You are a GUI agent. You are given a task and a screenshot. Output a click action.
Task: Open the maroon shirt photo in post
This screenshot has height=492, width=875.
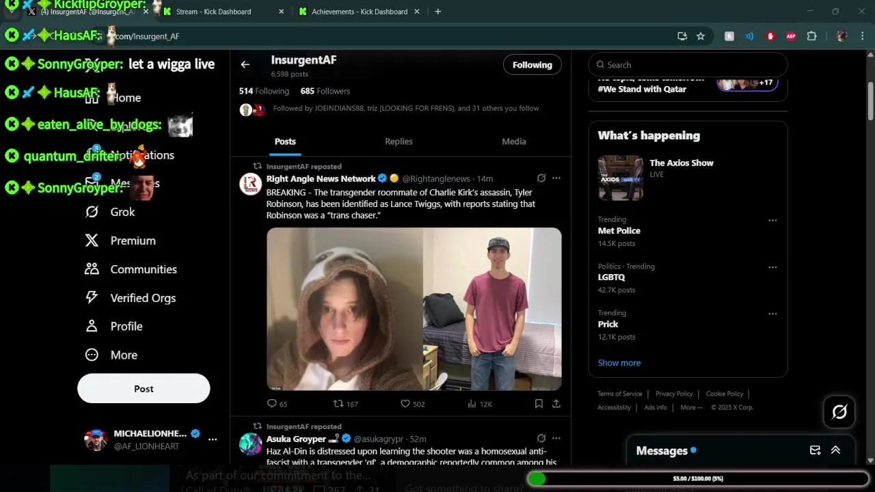pyautogui.click(x=492, y=309)
